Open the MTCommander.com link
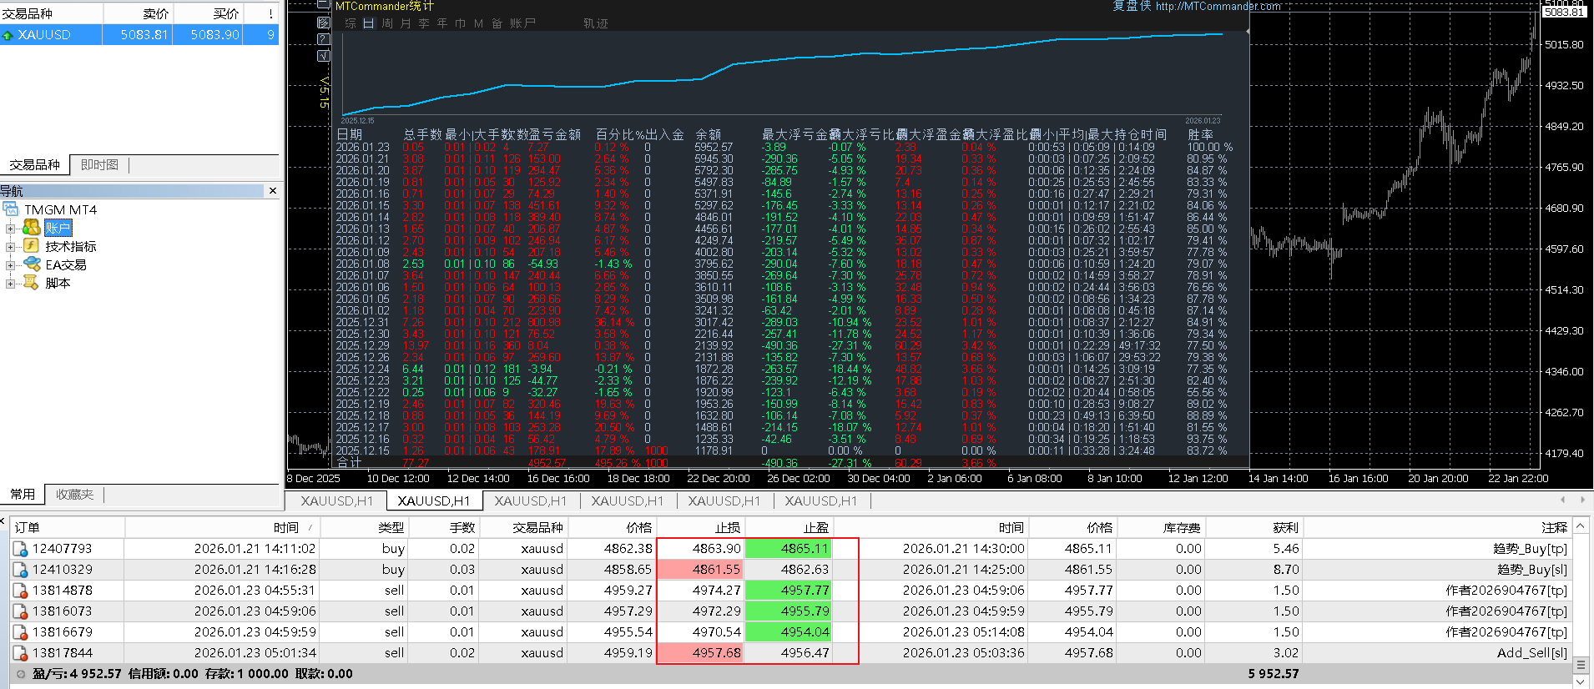This screenshot has width=1594, height=689. (1218, 7)
